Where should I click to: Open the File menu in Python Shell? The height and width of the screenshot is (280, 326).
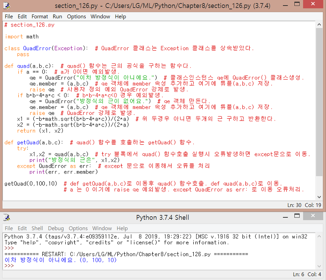tap(9, 229)
